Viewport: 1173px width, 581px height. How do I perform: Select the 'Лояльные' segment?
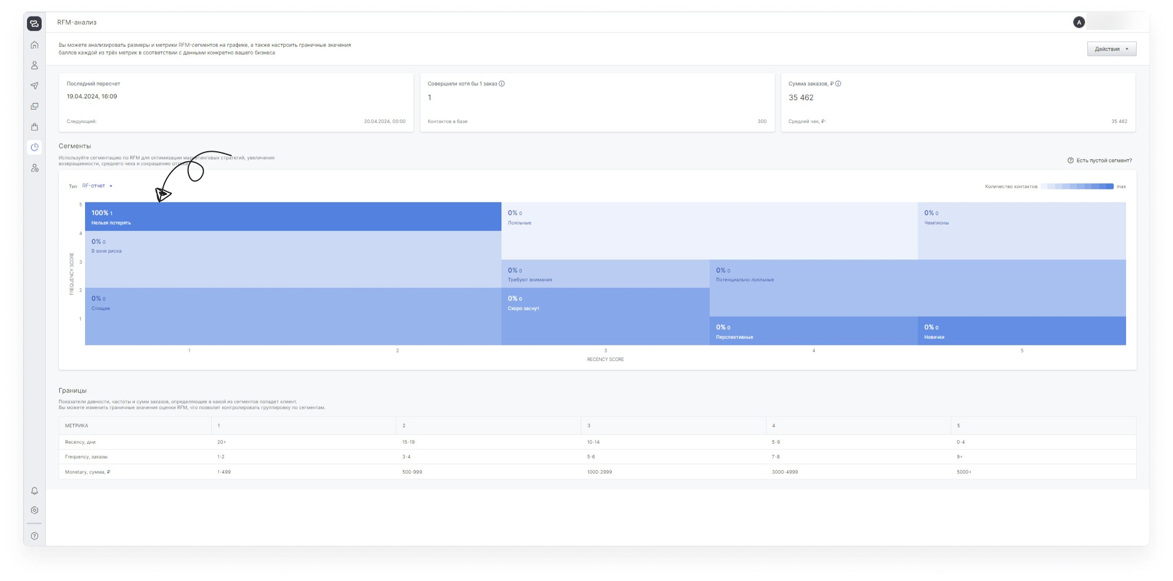point(710,231)
